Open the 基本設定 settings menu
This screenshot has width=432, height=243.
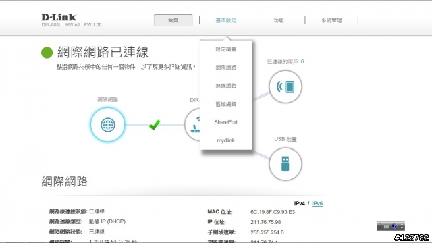(226, 20)
